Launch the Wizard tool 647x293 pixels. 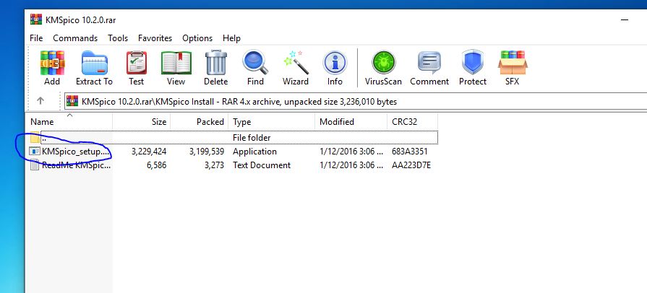(296, 63)
